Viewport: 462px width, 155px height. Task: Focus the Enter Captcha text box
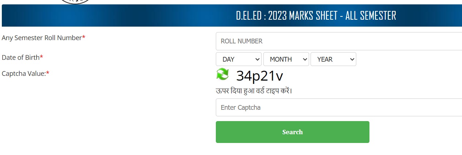[339, 108]
